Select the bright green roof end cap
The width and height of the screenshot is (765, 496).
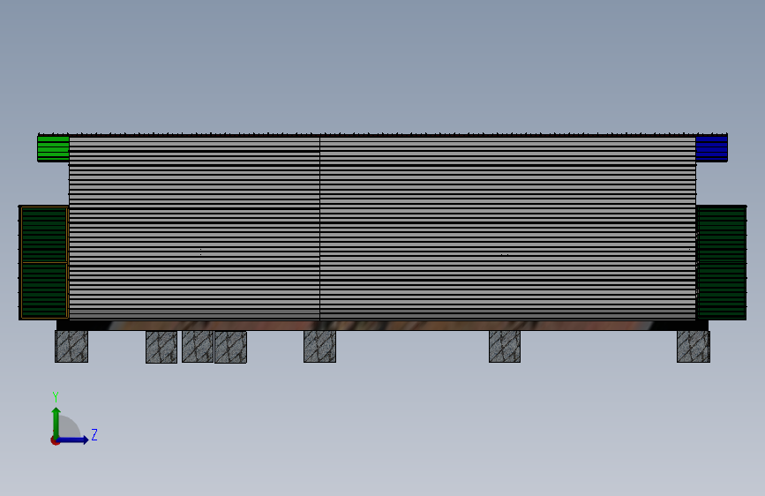tap(53, 148)
